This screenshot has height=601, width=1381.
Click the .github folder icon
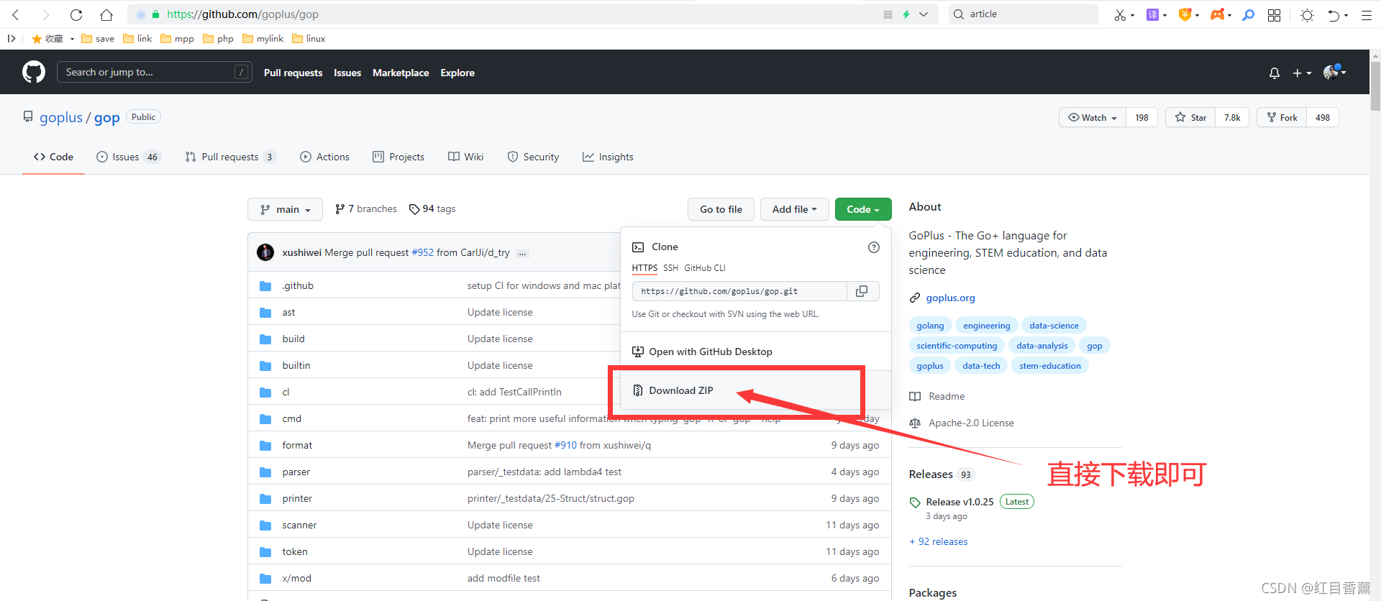(265, 286)
